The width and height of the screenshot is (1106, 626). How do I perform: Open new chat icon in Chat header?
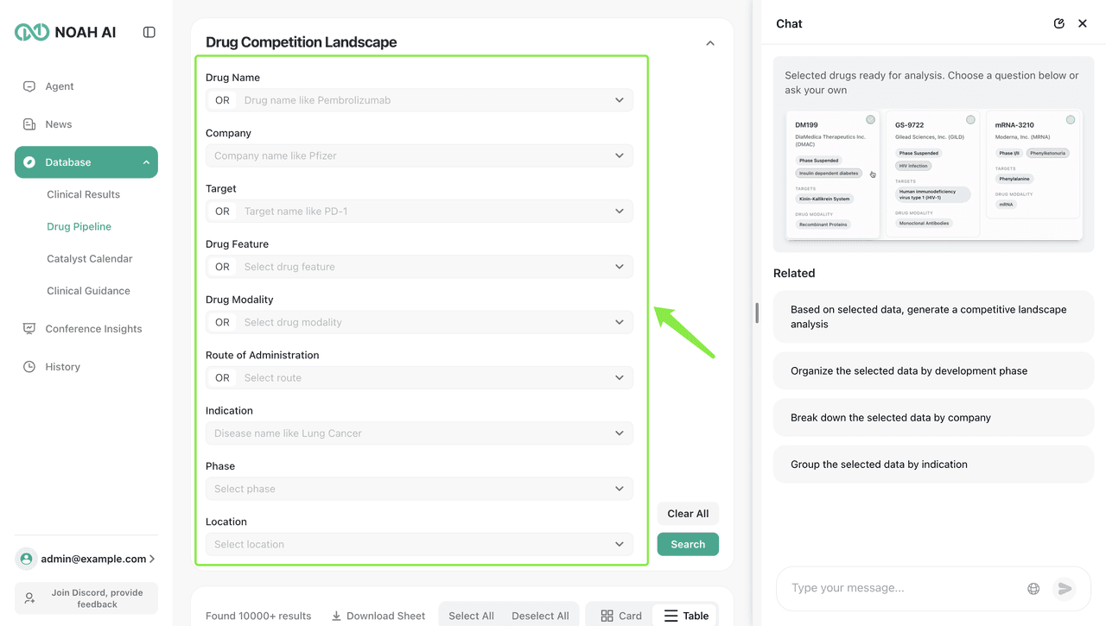click(x=1058, y=23)
